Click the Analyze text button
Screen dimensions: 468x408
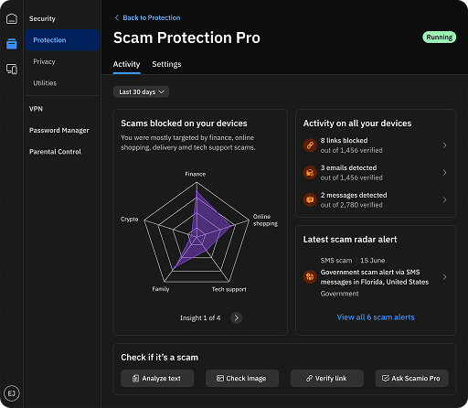click(x=157, y=379)
